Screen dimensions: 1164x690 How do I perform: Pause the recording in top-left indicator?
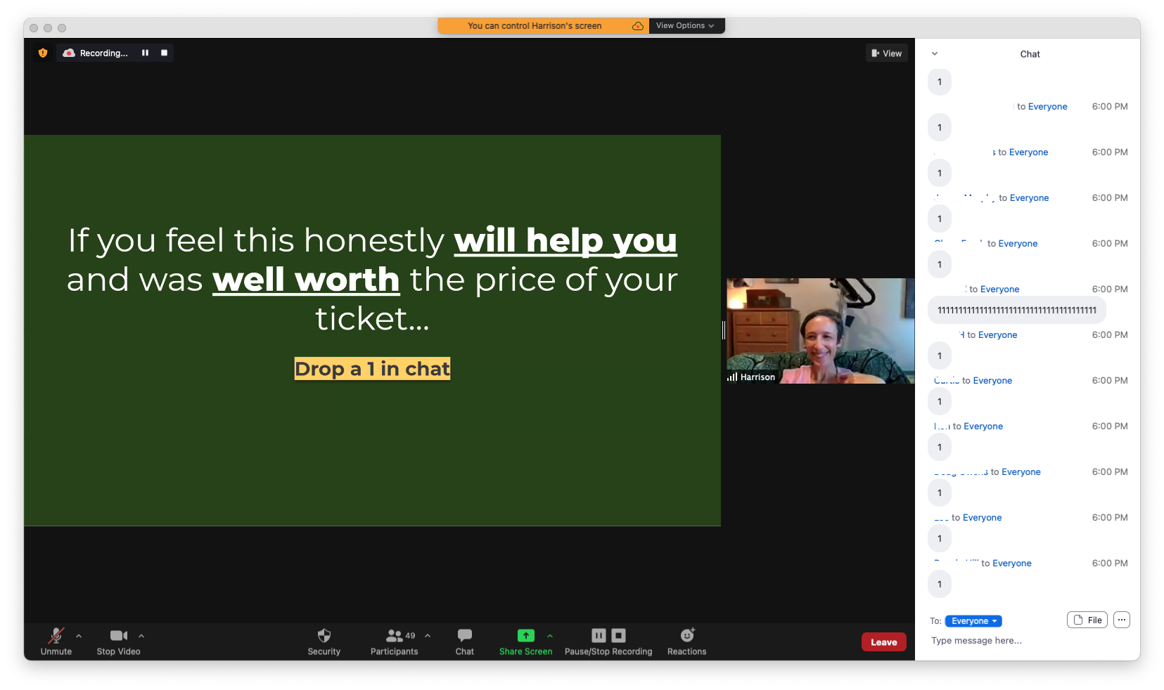145,53
